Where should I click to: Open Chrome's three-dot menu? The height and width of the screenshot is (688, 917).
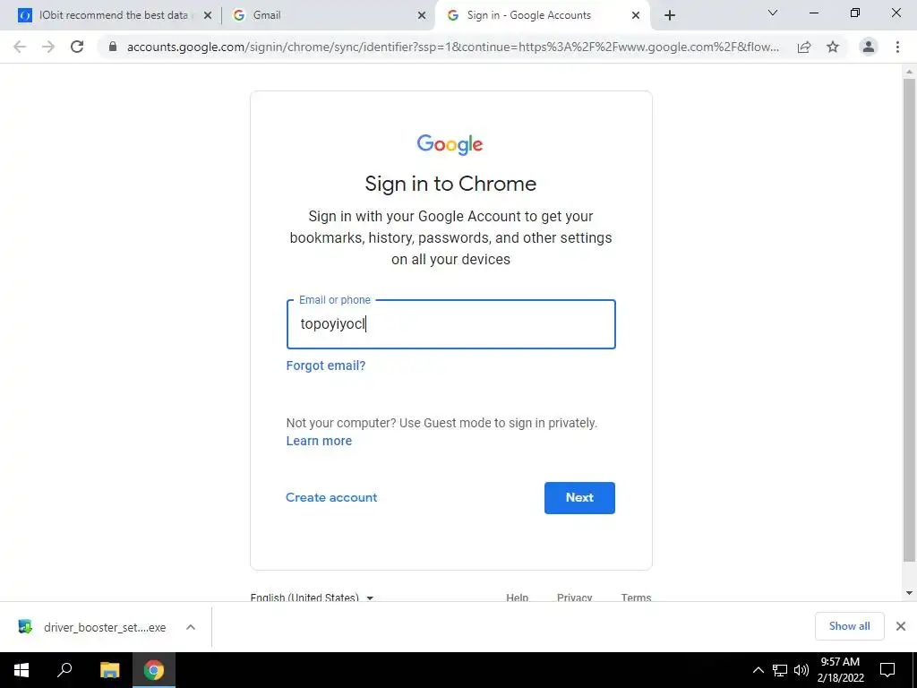click(x=897, y=47)
